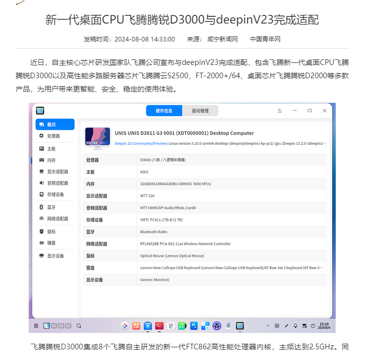
Task: Open the colorful pinwheel app in the dock
Action: click(125, 326)
